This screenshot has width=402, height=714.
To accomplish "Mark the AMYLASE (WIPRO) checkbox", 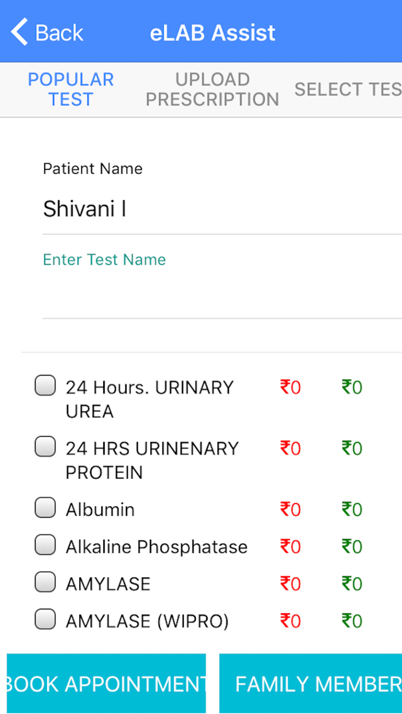I will 45,619.
